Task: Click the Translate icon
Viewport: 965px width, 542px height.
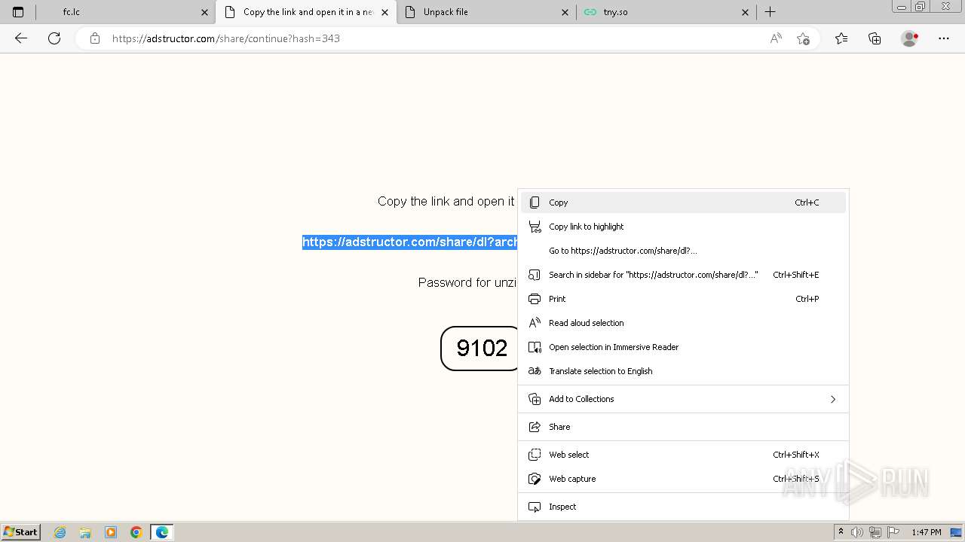Action: pos(535,371)
